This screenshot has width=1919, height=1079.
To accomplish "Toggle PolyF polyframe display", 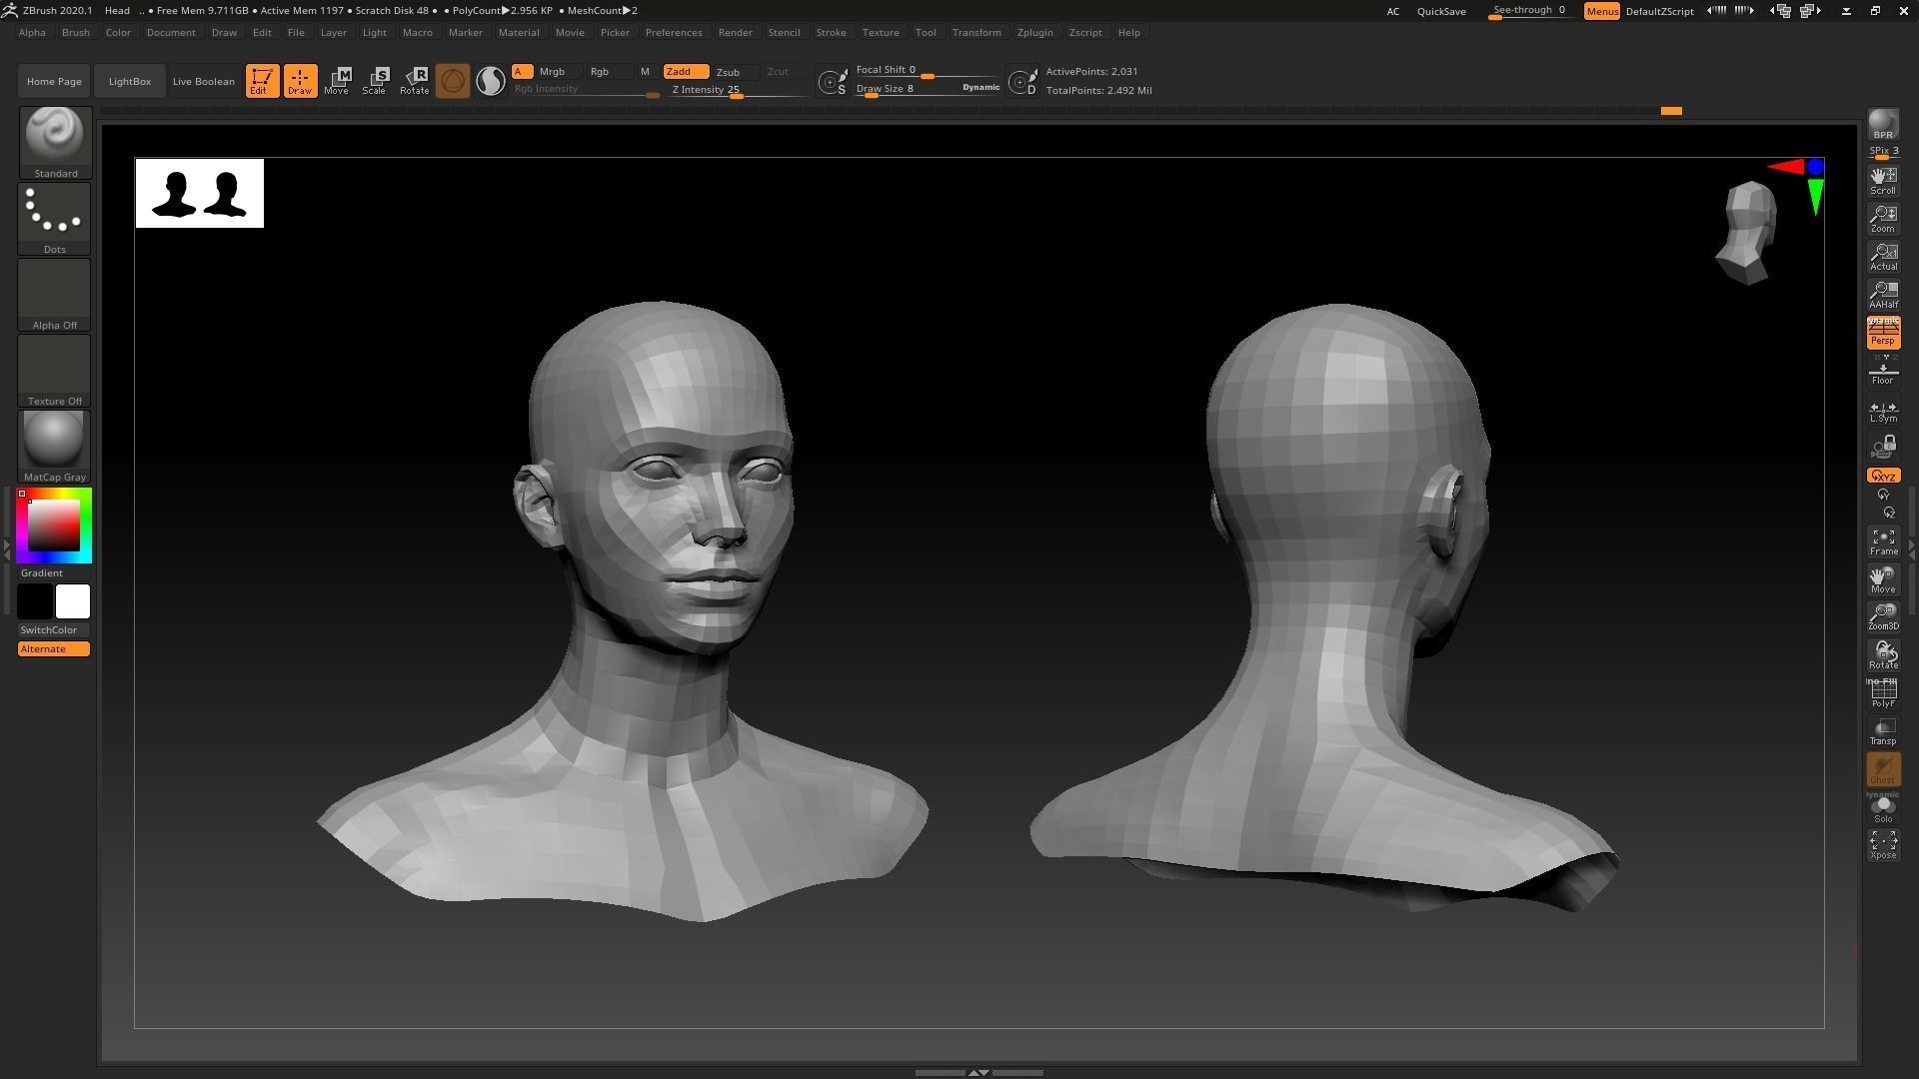I will tap(1883, 693).
